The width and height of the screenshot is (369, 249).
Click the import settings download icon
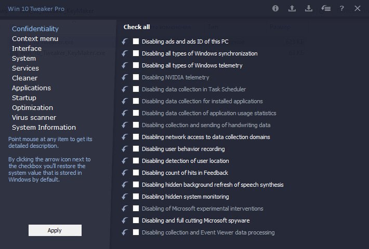(x=309, y=8)
